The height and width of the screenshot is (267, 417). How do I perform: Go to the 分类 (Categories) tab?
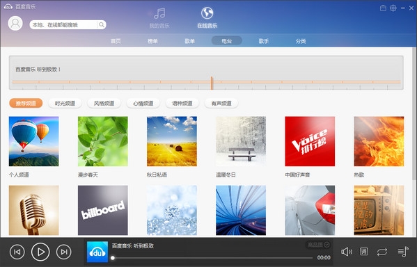[x=301, y=41]
